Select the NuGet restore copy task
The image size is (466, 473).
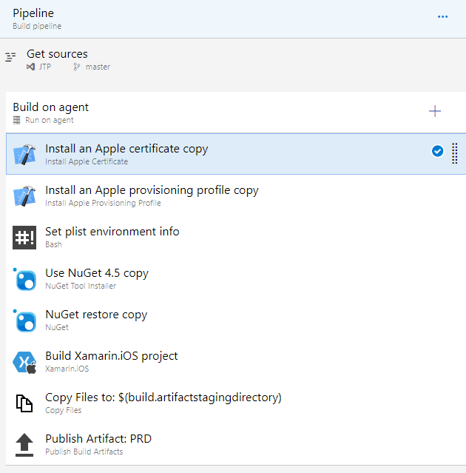[x=236, y=320]
